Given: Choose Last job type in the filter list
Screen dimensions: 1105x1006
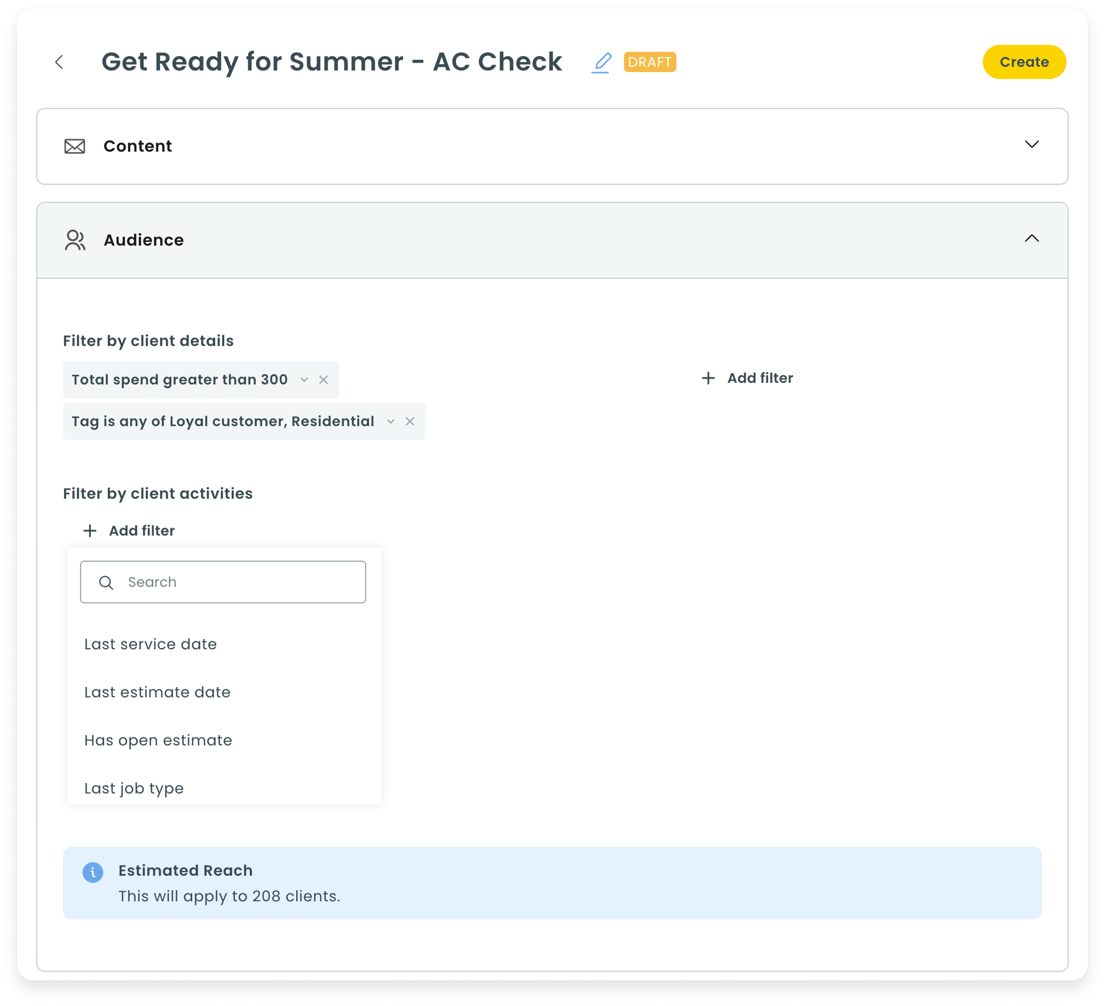Looking at the screenshot, I should (134, 788).
